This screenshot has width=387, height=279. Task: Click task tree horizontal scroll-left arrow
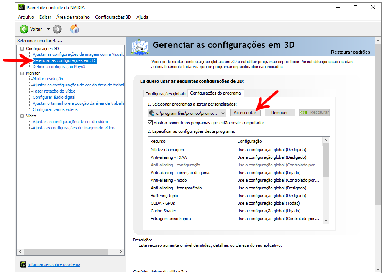click(x=20, y=252)
